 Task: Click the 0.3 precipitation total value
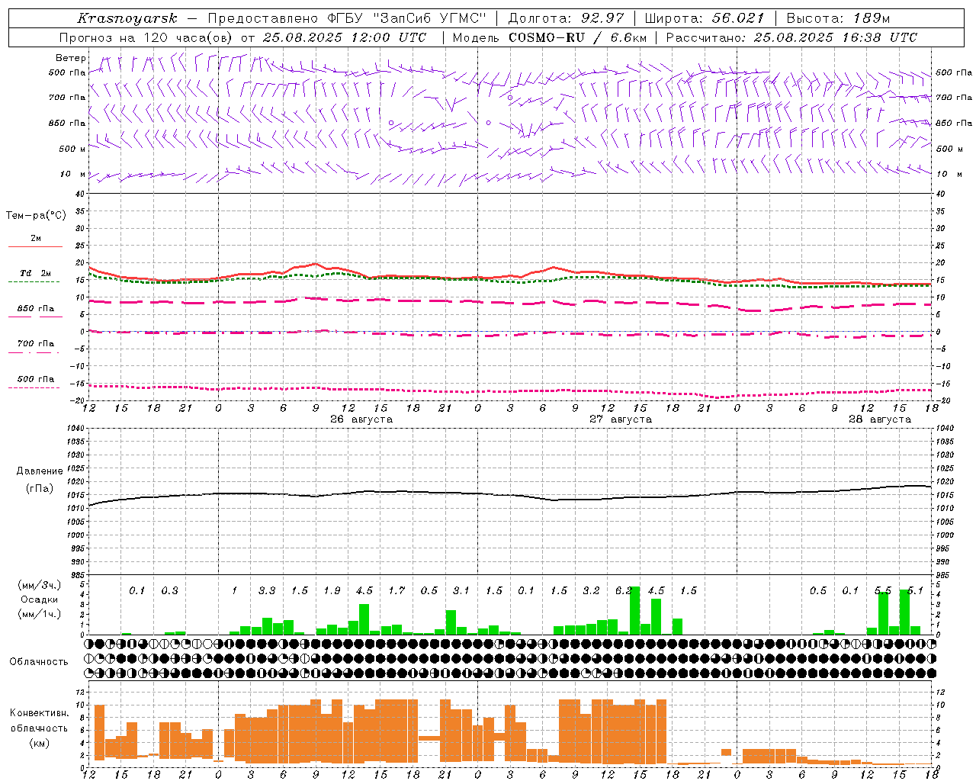click(169, 590)
